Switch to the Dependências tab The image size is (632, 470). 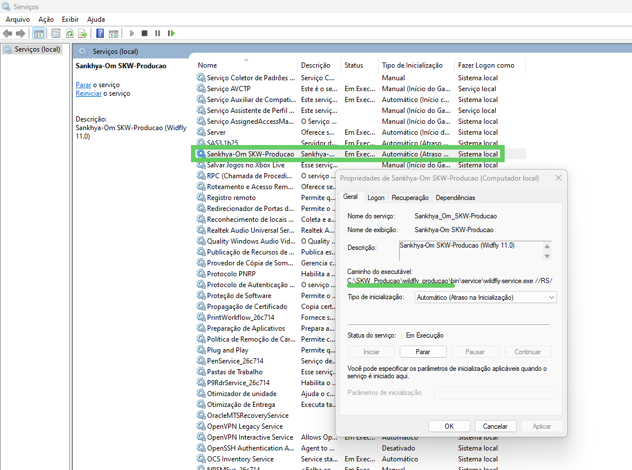point(455,198)
